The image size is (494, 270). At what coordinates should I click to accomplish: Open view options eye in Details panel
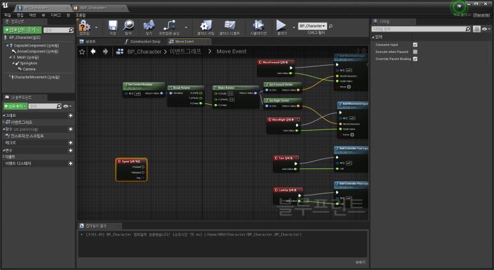pos(486,29)
